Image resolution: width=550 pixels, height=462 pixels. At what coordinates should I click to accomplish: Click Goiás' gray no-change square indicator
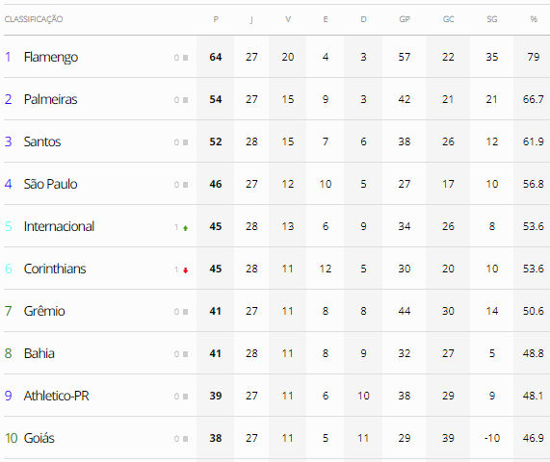(186, 439)
